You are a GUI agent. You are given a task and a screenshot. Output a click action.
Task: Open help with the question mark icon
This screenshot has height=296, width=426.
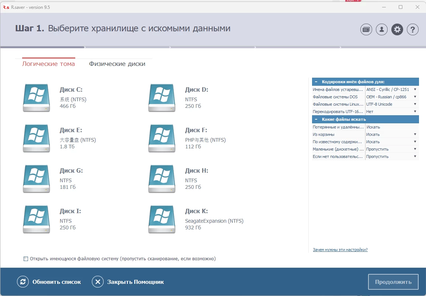coord(412,30)
